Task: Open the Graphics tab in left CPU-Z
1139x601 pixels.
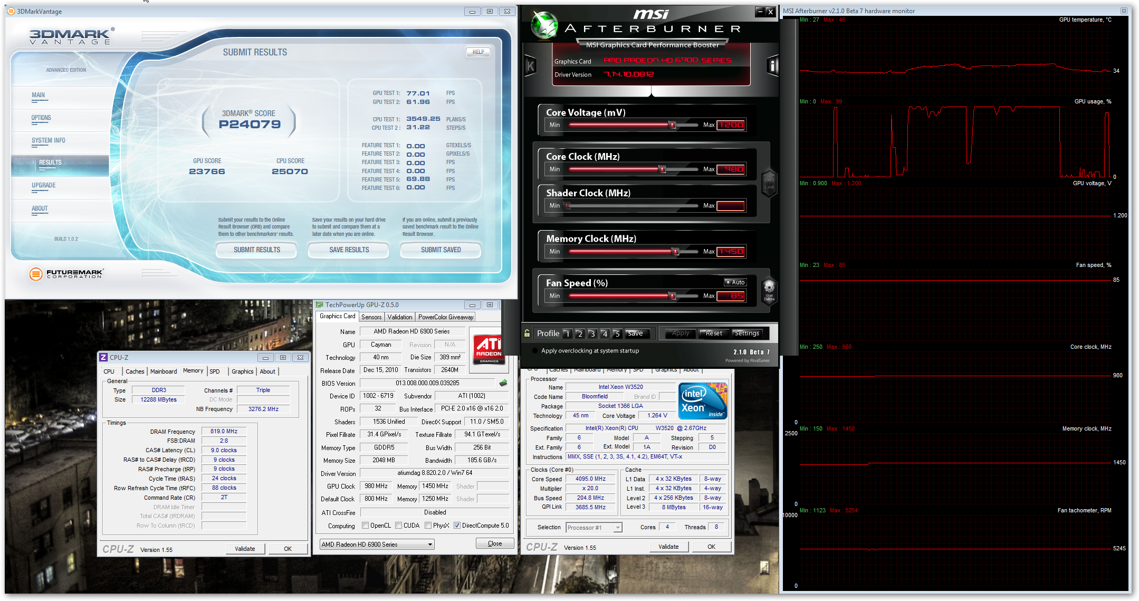Action: [x=242, y=371]
